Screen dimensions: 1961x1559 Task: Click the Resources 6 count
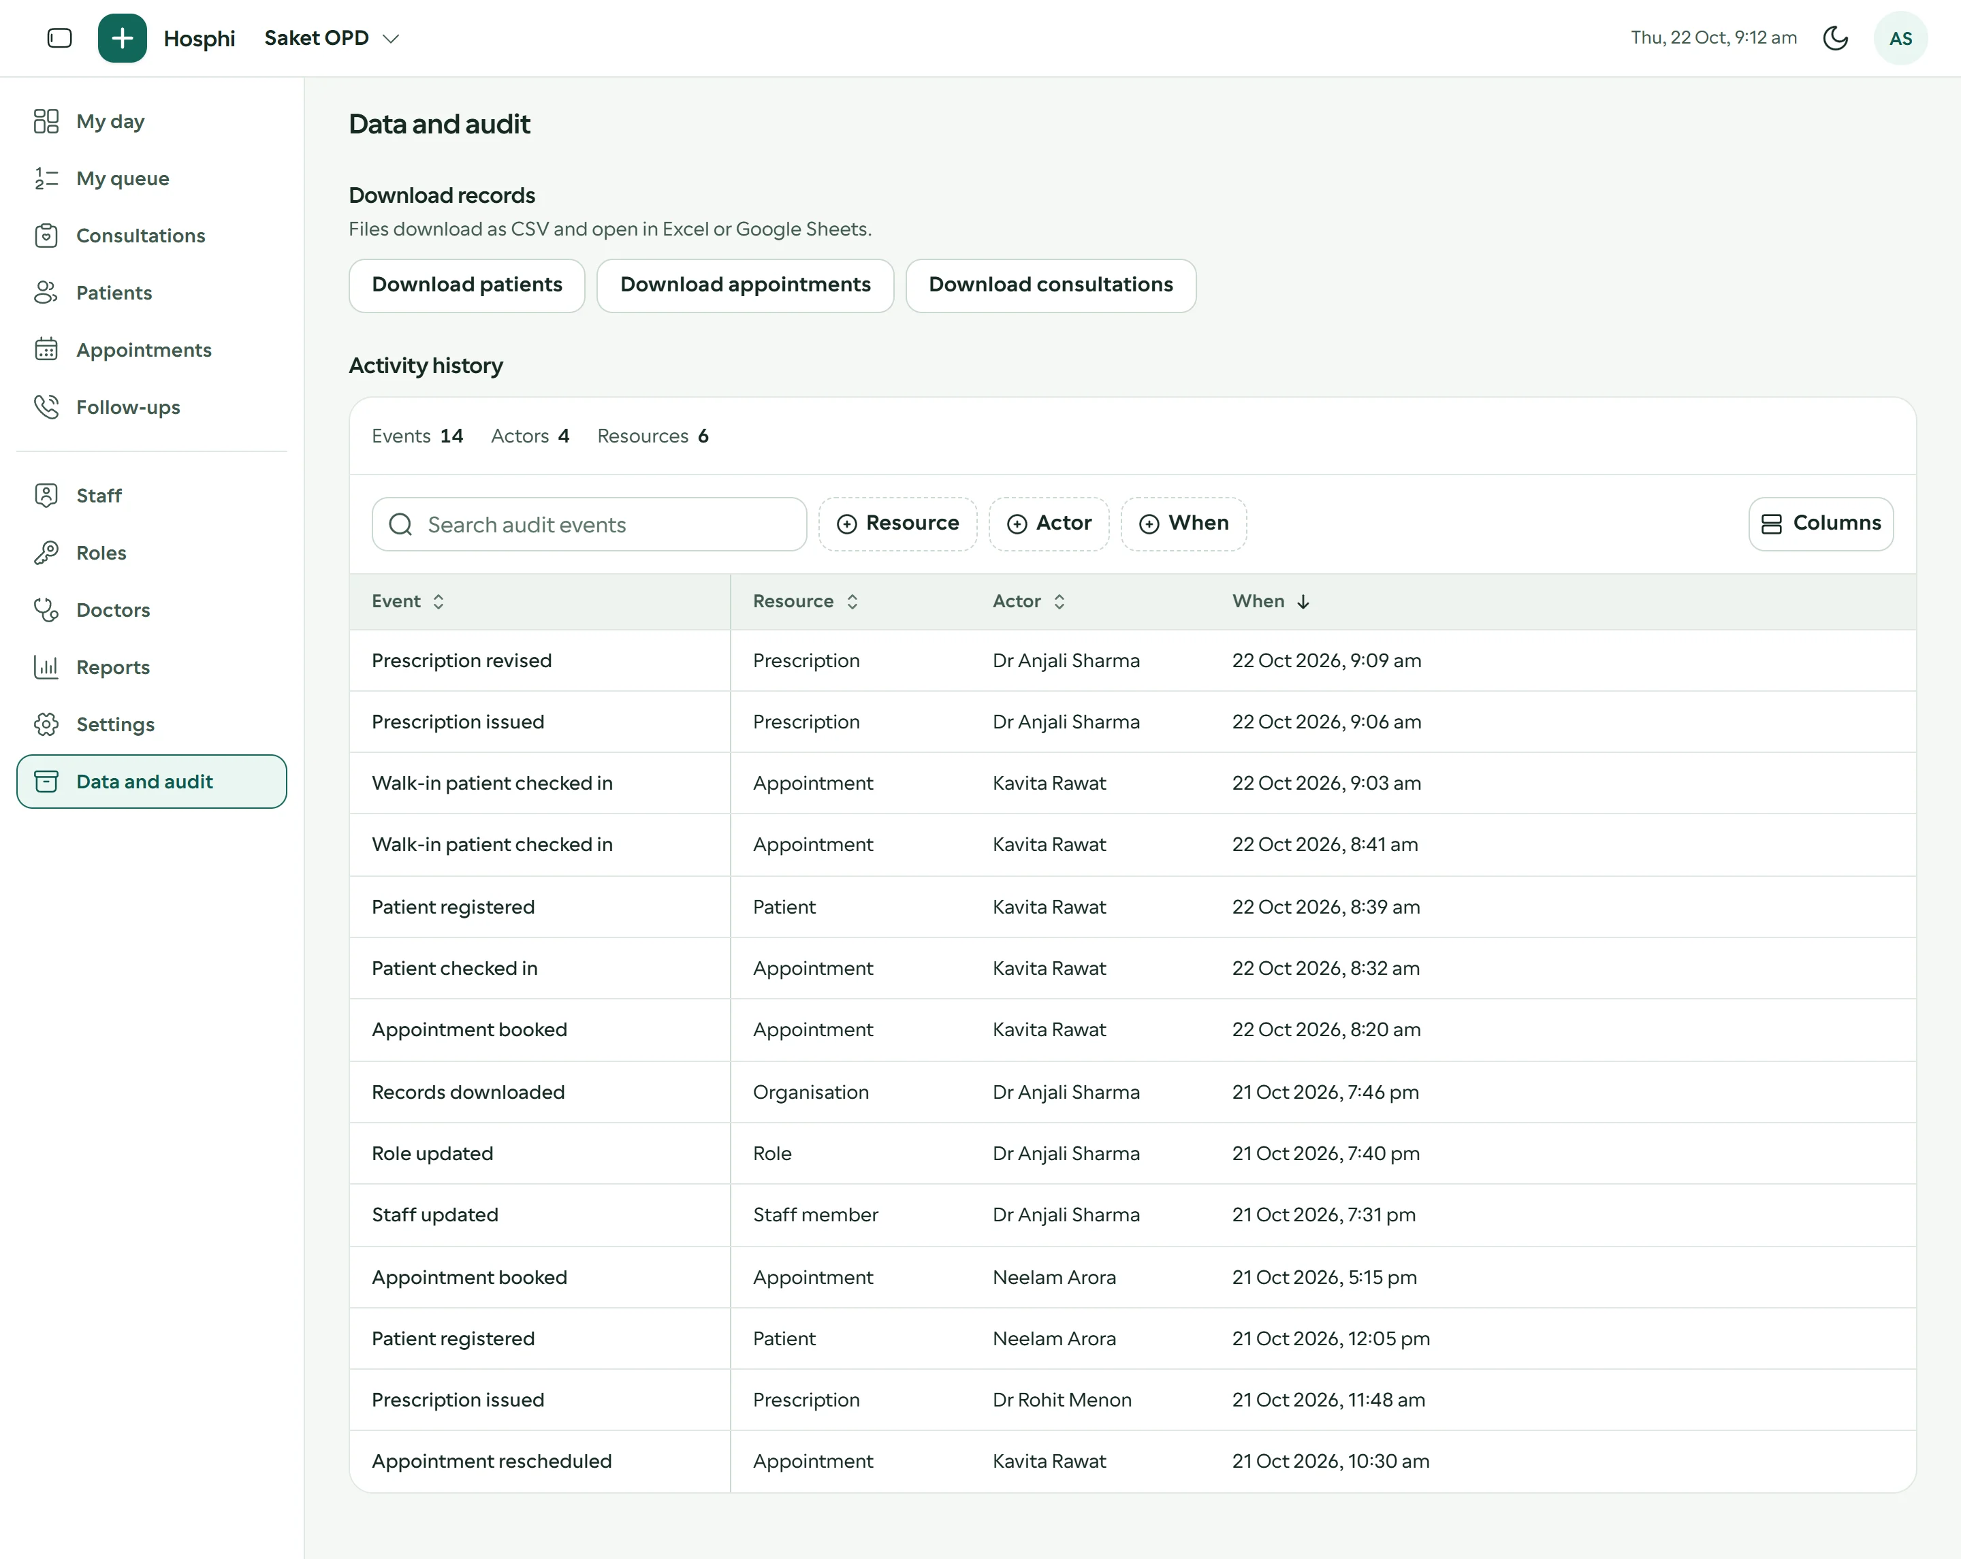click(653, 436)
